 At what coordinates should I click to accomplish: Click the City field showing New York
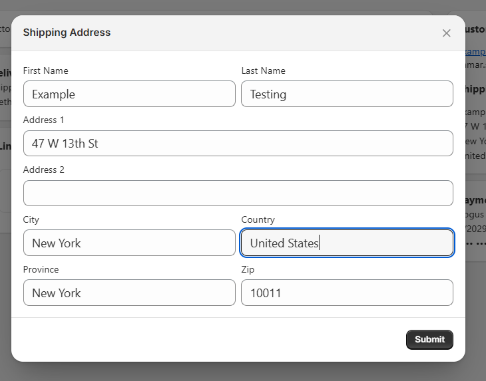pos(129,243)
